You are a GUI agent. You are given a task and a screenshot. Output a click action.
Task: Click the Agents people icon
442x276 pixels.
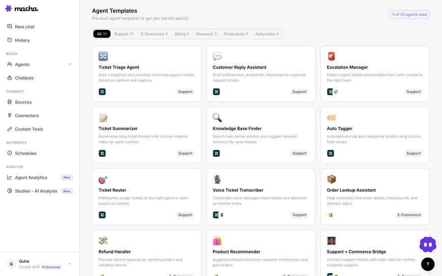[10, 64]
